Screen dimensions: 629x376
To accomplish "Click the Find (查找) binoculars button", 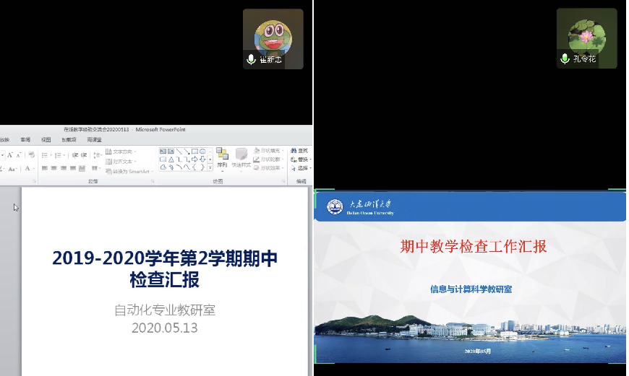I will pyautogui.click(x=300, y=151).
